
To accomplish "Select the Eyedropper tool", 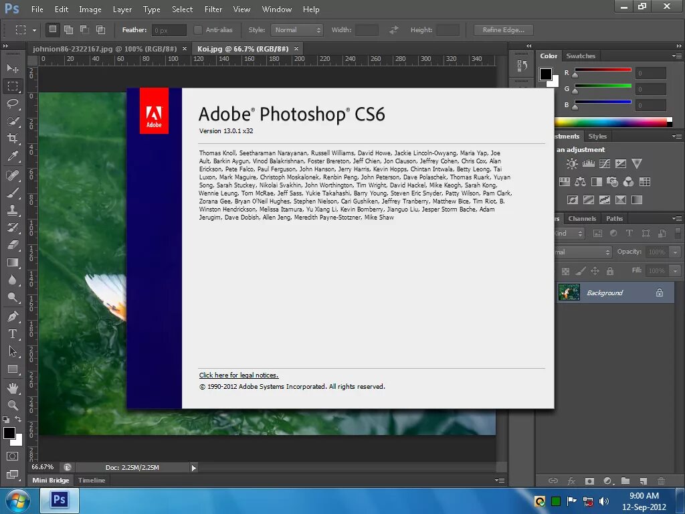I will (x=13, y=156).
